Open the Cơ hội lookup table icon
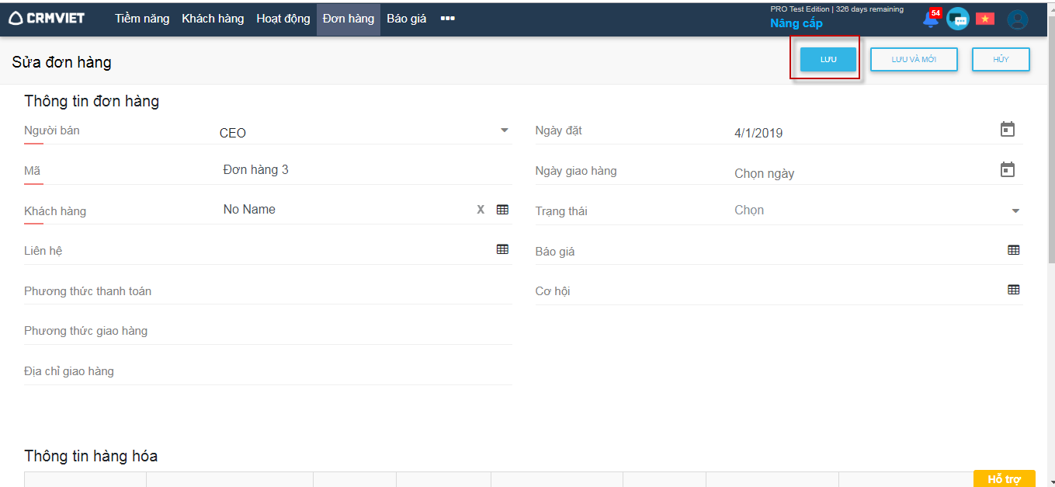 (1013, 290)
